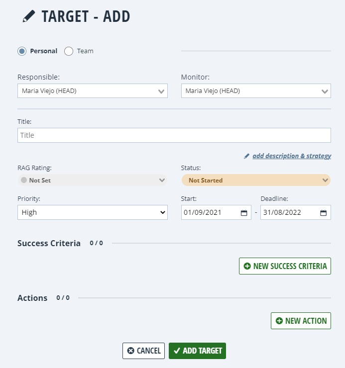Image resolution: width=345 pixels, height=368 pixels.
Task: Open the Priority dropdown showing High
Action: (93, 212)
